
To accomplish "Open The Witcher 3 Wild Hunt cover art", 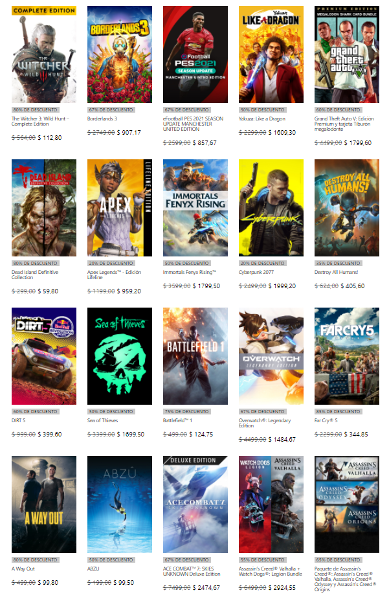I will 44,54.
